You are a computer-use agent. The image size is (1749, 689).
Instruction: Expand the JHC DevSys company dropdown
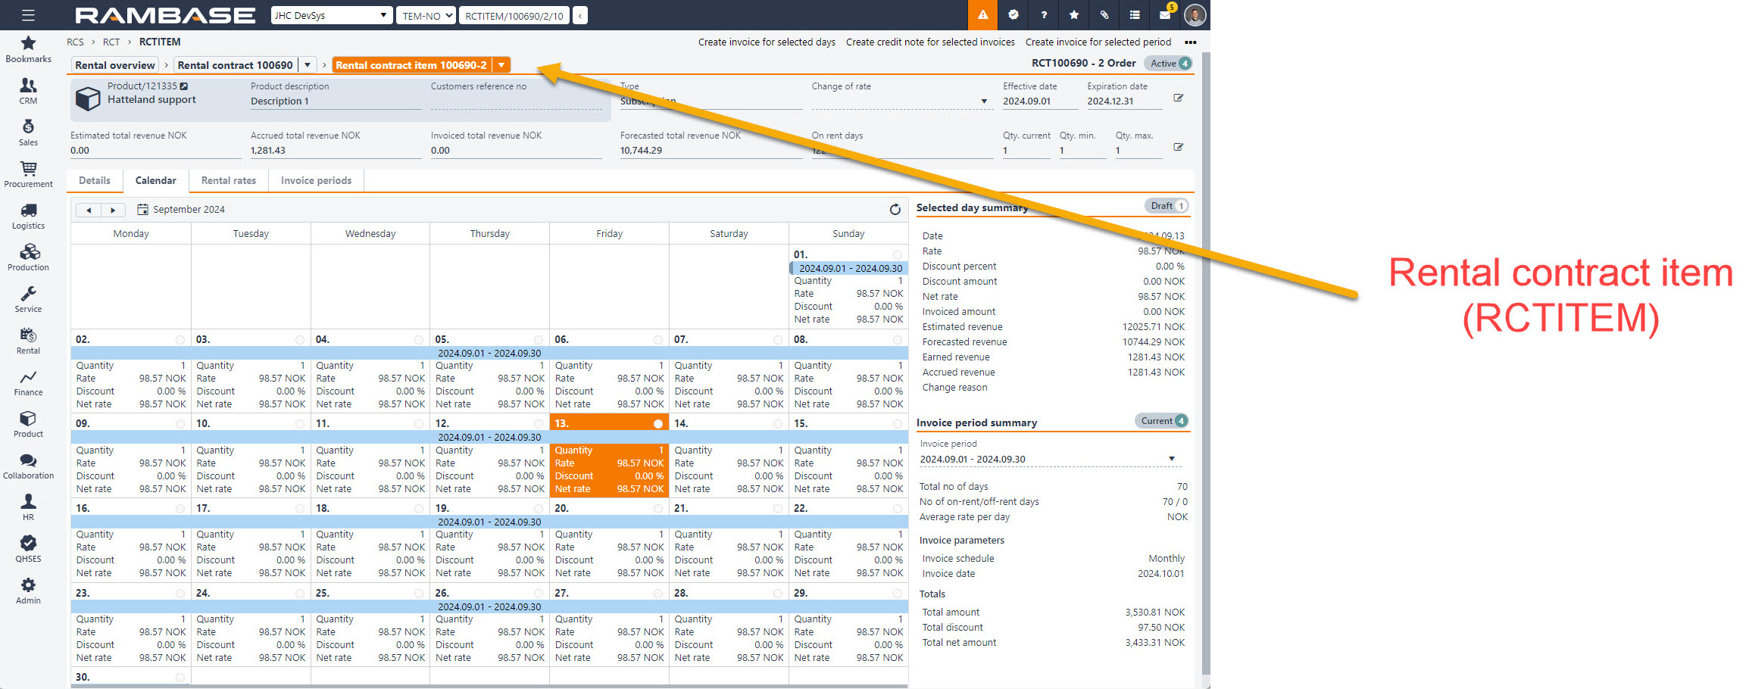click(331, 15)
